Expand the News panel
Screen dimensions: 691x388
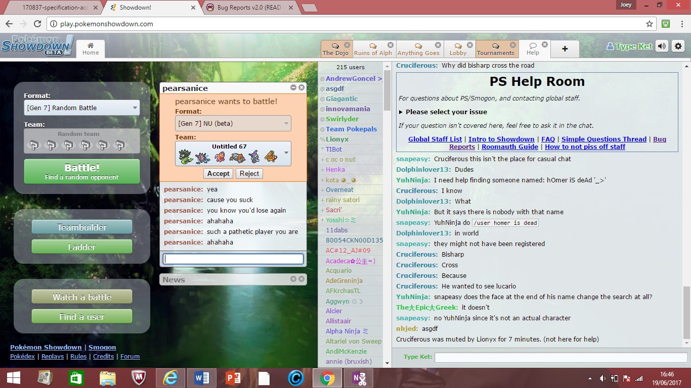293,279
